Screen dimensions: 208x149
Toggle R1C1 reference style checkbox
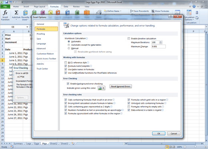66,62
